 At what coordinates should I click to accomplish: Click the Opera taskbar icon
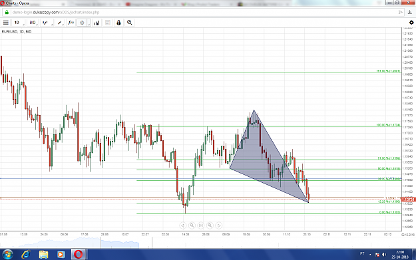pyautogui.click(x=78, y=255)
